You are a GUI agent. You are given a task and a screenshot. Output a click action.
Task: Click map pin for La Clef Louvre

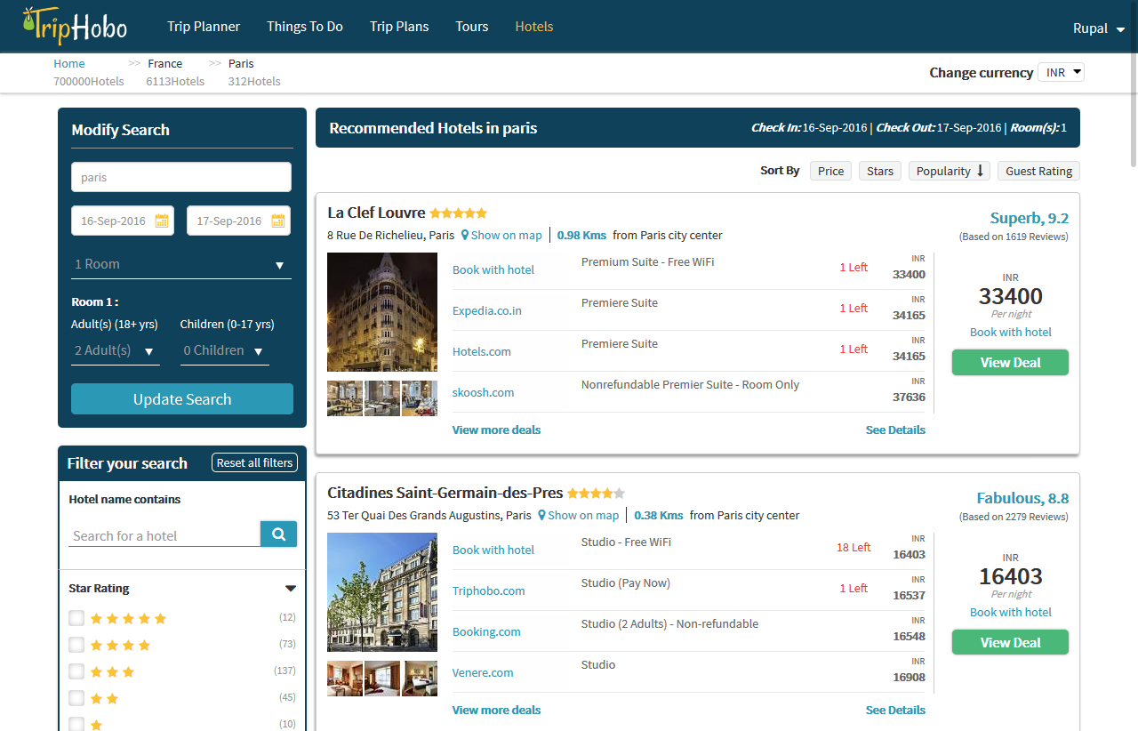point(465,236)
